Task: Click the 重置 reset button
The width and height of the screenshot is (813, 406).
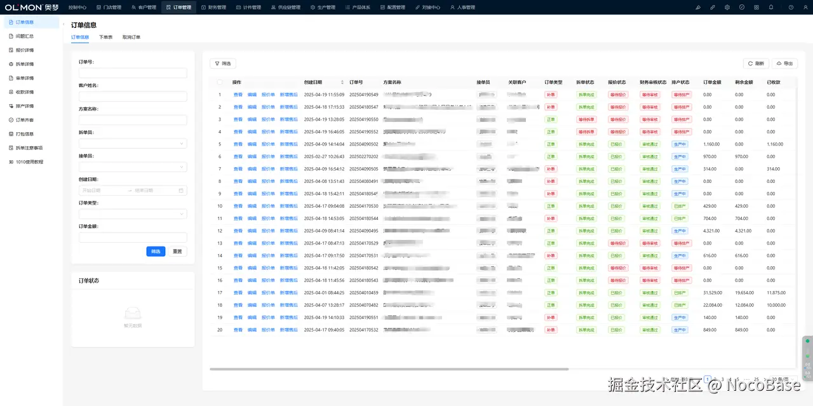Action: pyautogui.click(x=177, y=251)
